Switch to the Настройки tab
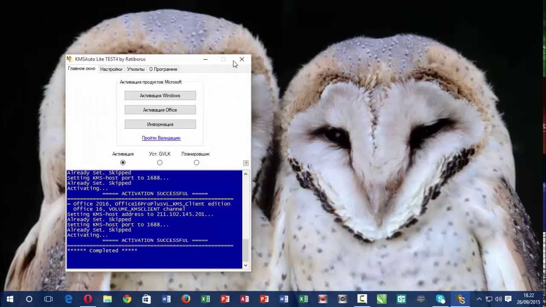The width and height of the screenshot is (546, 307). tap(111, 69)
